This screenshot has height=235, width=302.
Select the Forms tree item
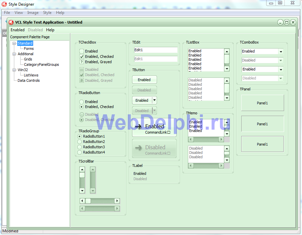click(x=29, y=49)
